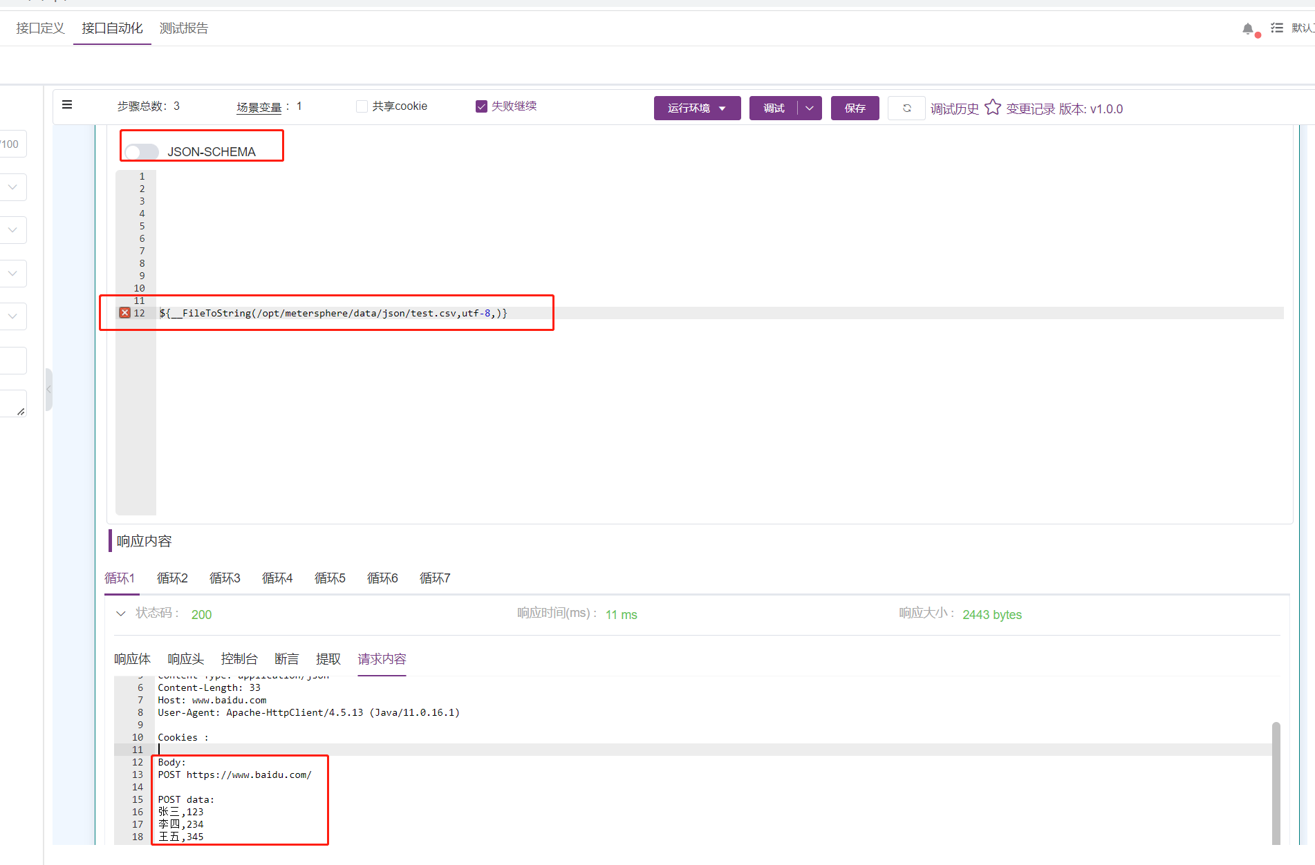Toggle the JSON-SCHEMA switch
This screenshot has height=865, width=1315.
coord(142,151)
